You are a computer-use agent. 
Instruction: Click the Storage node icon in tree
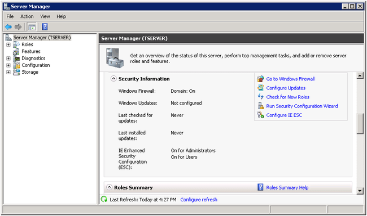[16, 72]
